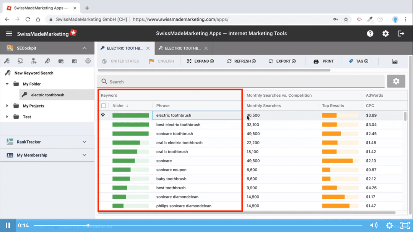Go to browser home page icon
413x232 pixels.
38,19
